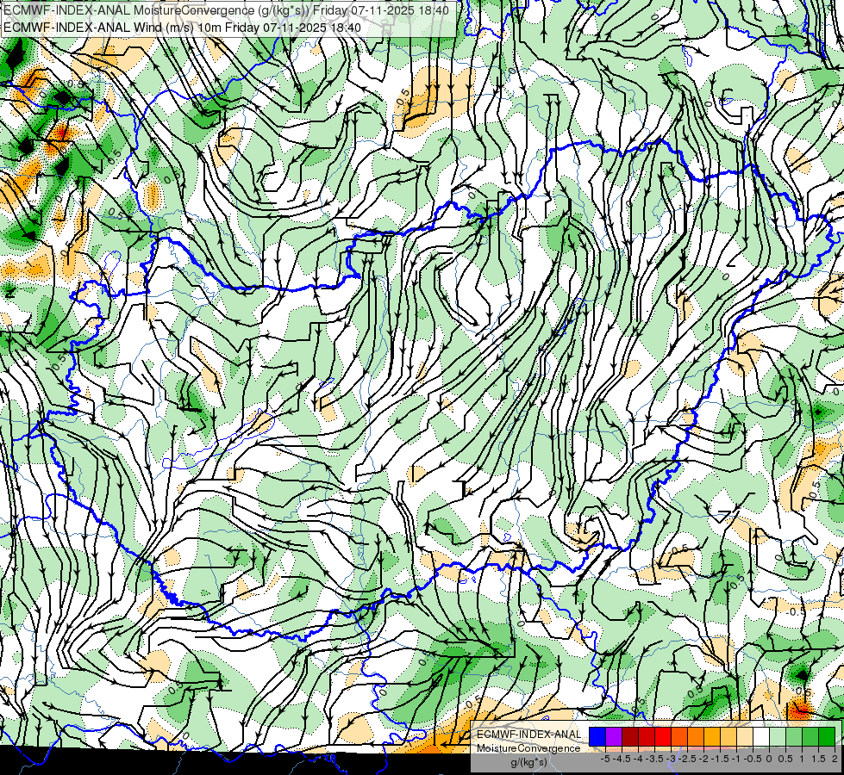Click the -5 tick label on the legend
This screenshot has height=775, width=844.
605,759
